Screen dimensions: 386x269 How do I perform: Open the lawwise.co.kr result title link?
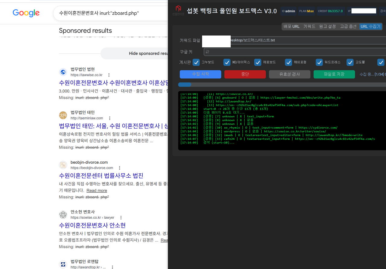click(x=113, y=83)
